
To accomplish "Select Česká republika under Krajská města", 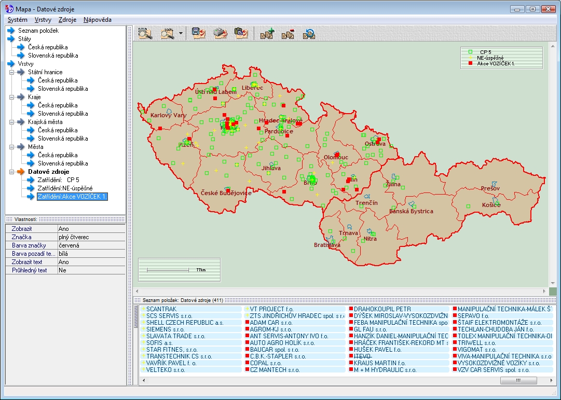I will coord(58,130).
